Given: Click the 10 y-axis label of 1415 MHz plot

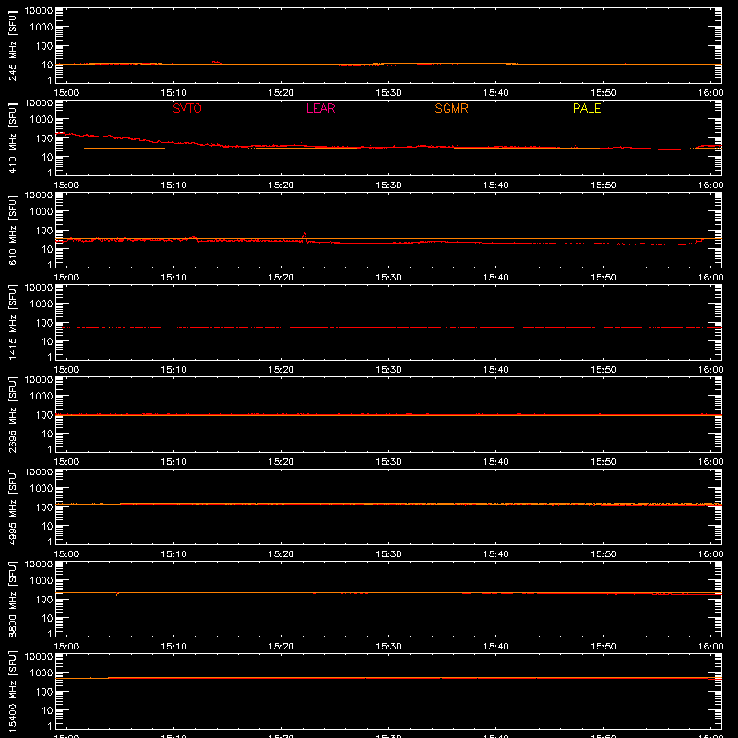Looking at the screenshot, I should (x=48, y=341).
